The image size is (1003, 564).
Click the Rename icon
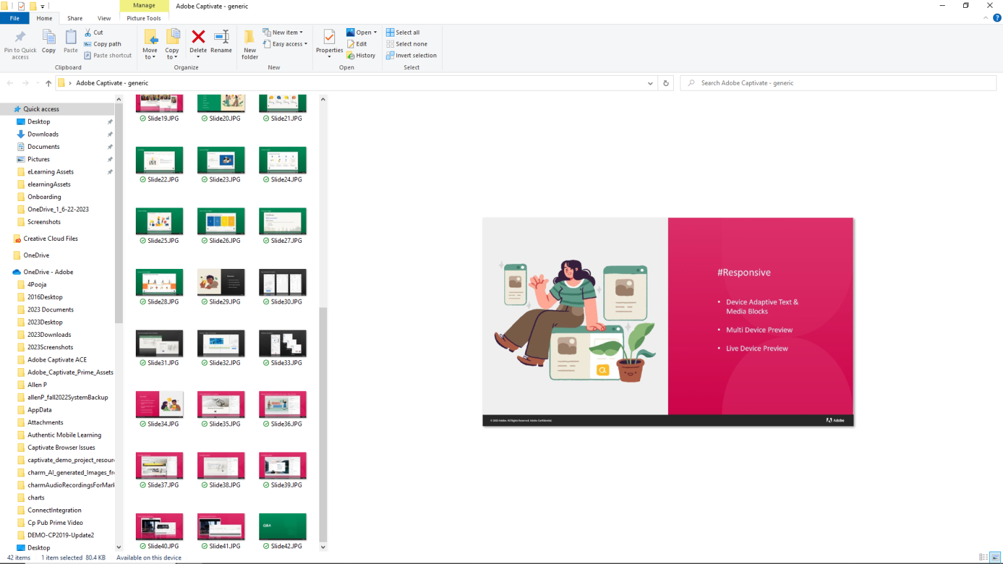tap(221, 39)
